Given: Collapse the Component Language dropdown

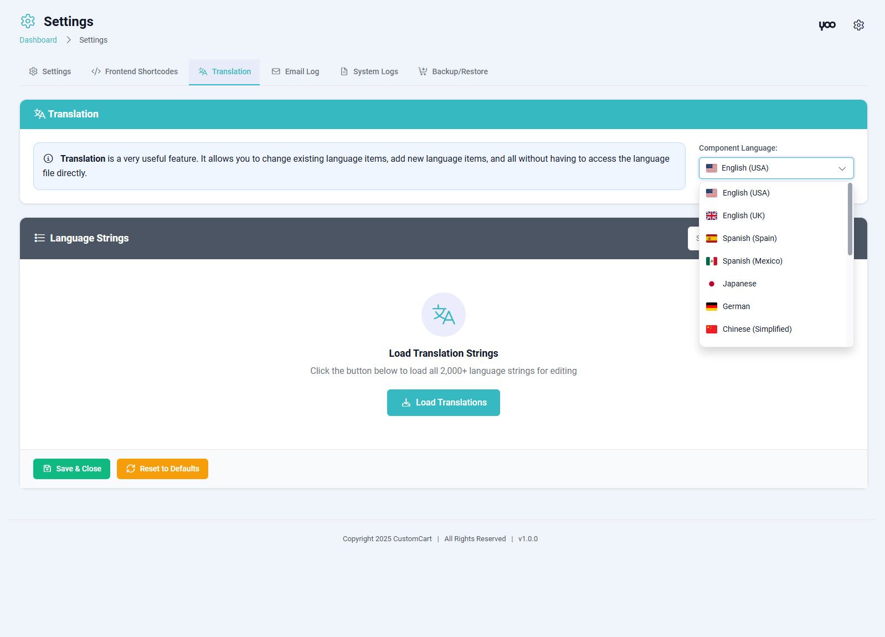Looking at the screenshot, I should [841, 168].
